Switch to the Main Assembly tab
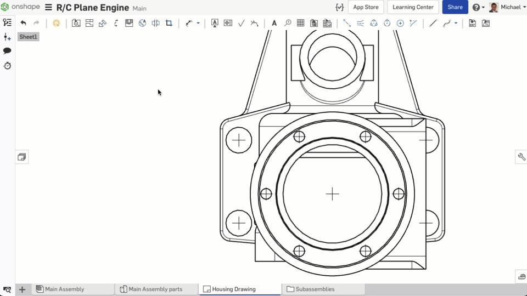The width and height of the screenshot is (527, 296). (64, 289)
